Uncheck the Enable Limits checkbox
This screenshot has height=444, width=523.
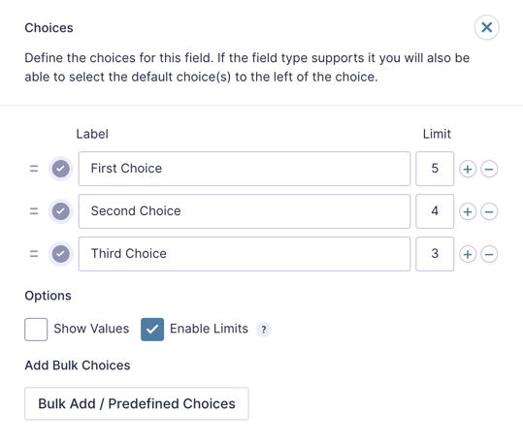coord(152,330)
